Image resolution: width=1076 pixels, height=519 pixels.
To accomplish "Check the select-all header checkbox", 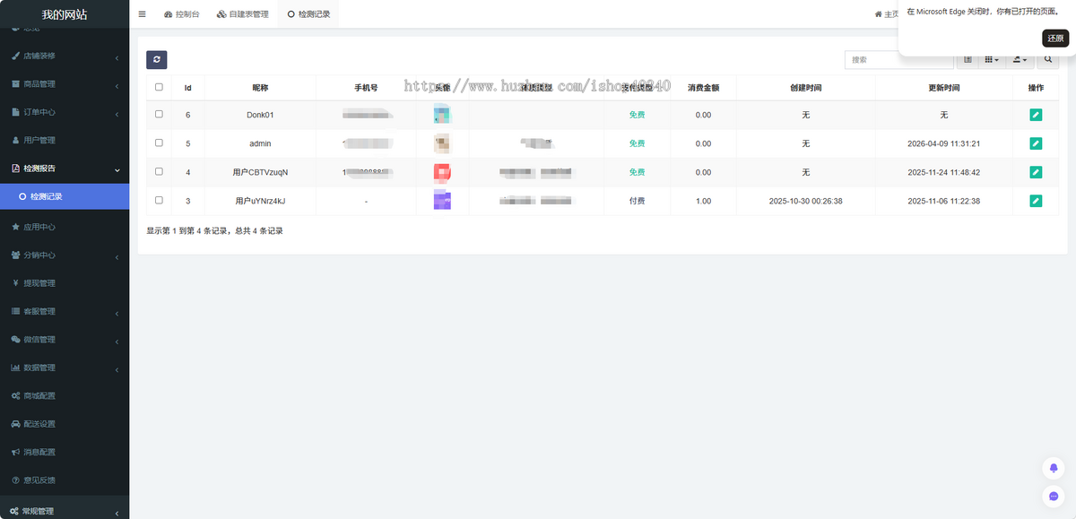I will 159,87.
